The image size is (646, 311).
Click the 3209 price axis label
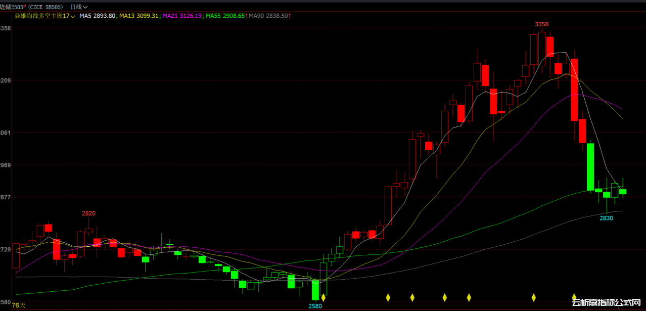point(6,80)
